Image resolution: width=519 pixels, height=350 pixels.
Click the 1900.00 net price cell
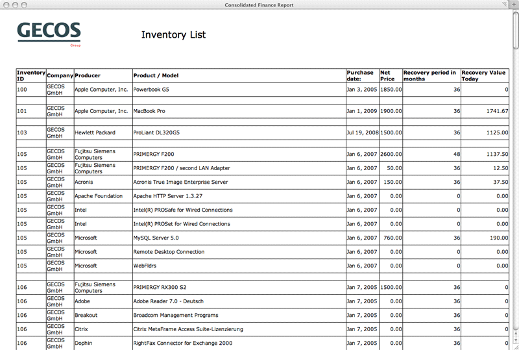coord(391,111)
